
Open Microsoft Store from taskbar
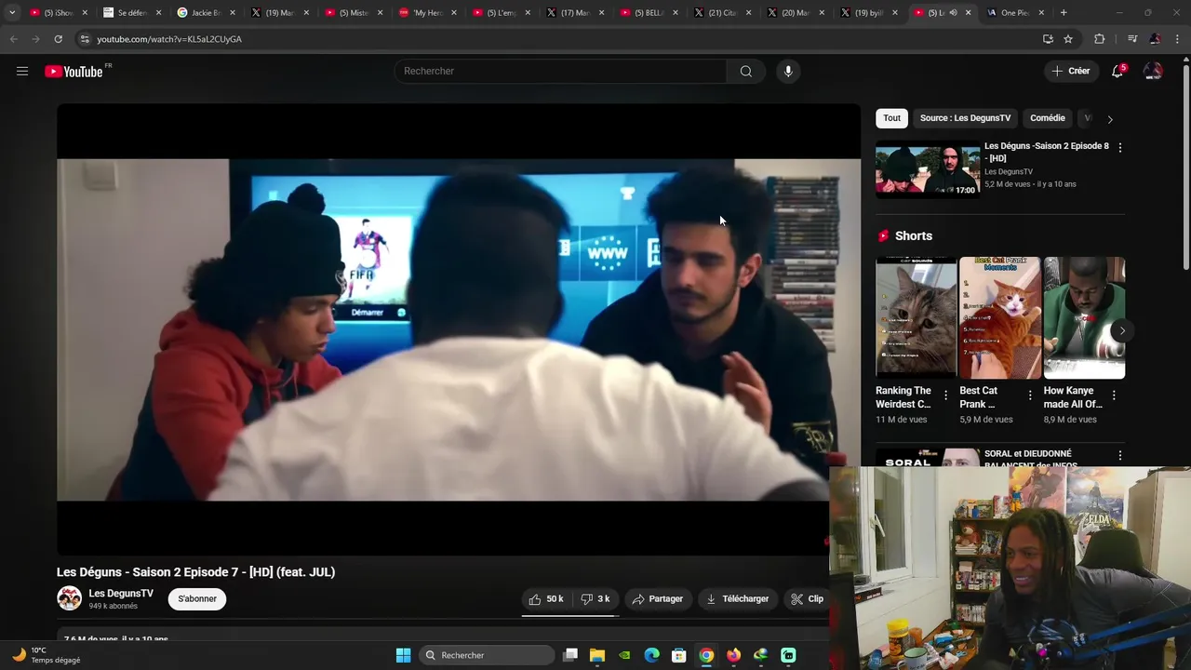[x=679, y=655]
